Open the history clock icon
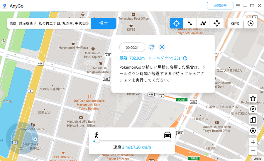This screenshot has height=161, width=264. pyautogui.click(x=250, y=23)
